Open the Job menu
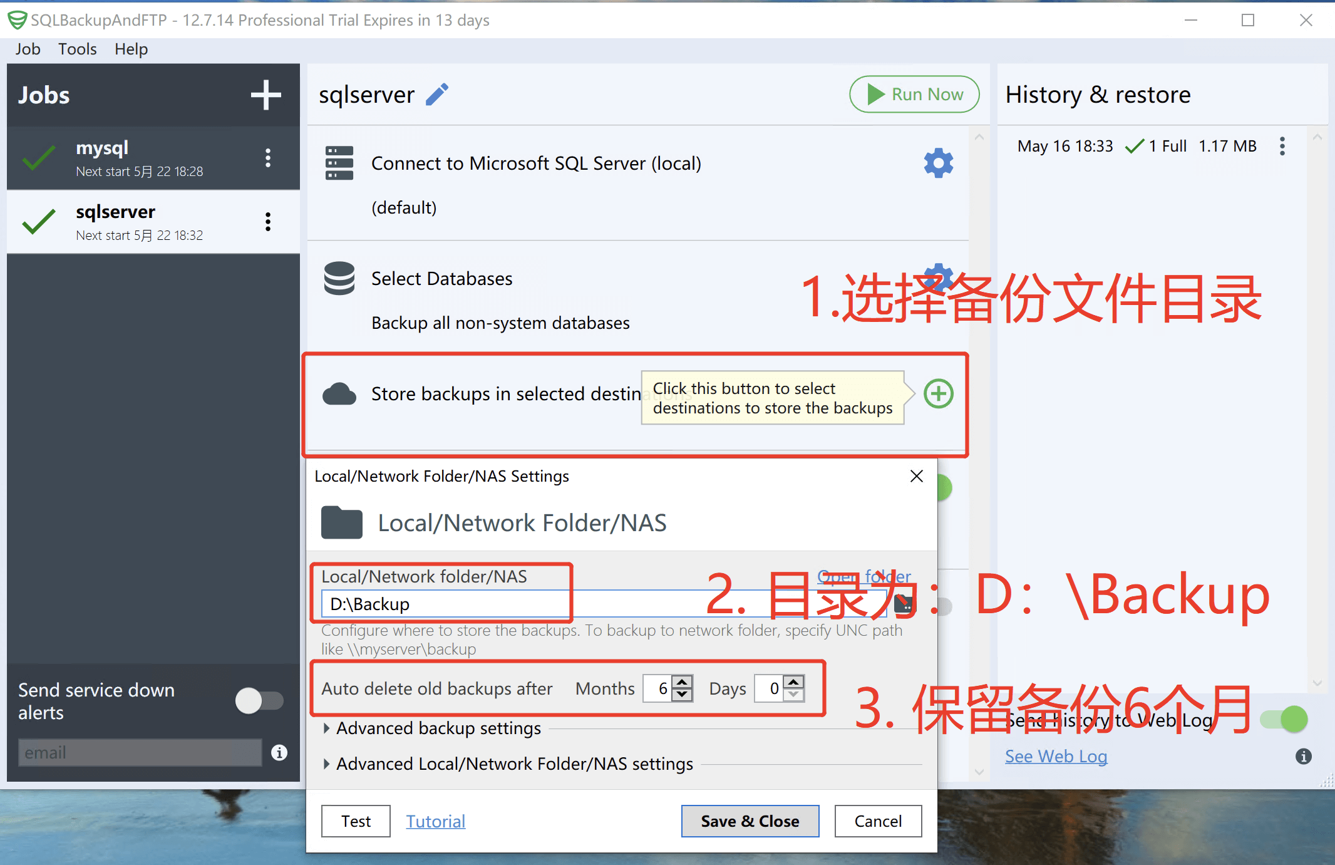 coord(28,49)
